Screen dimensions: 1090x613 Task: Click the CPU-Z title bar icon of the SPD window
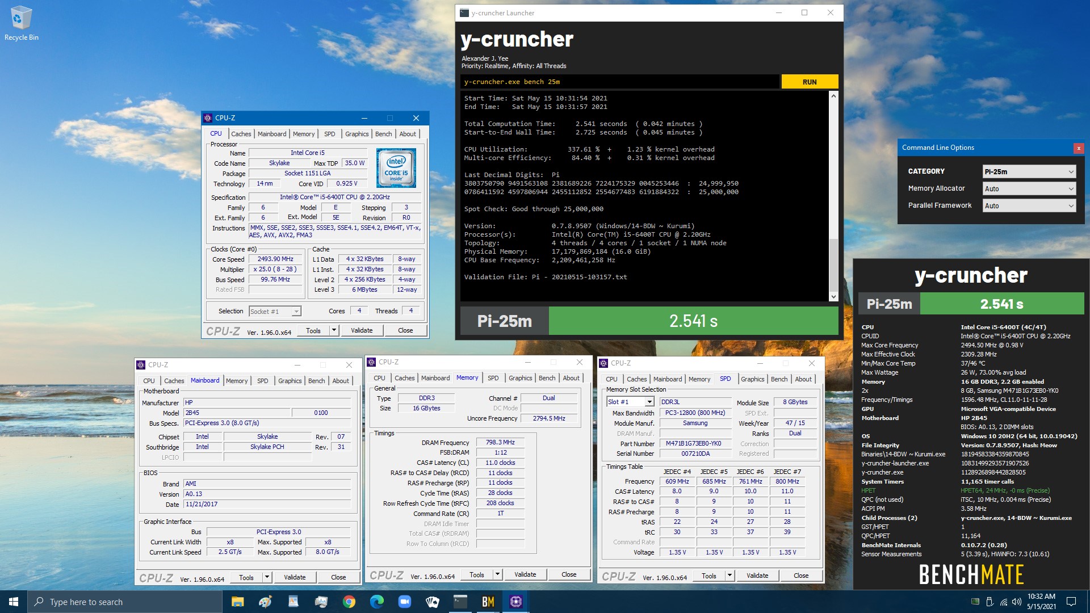[604, 363]
